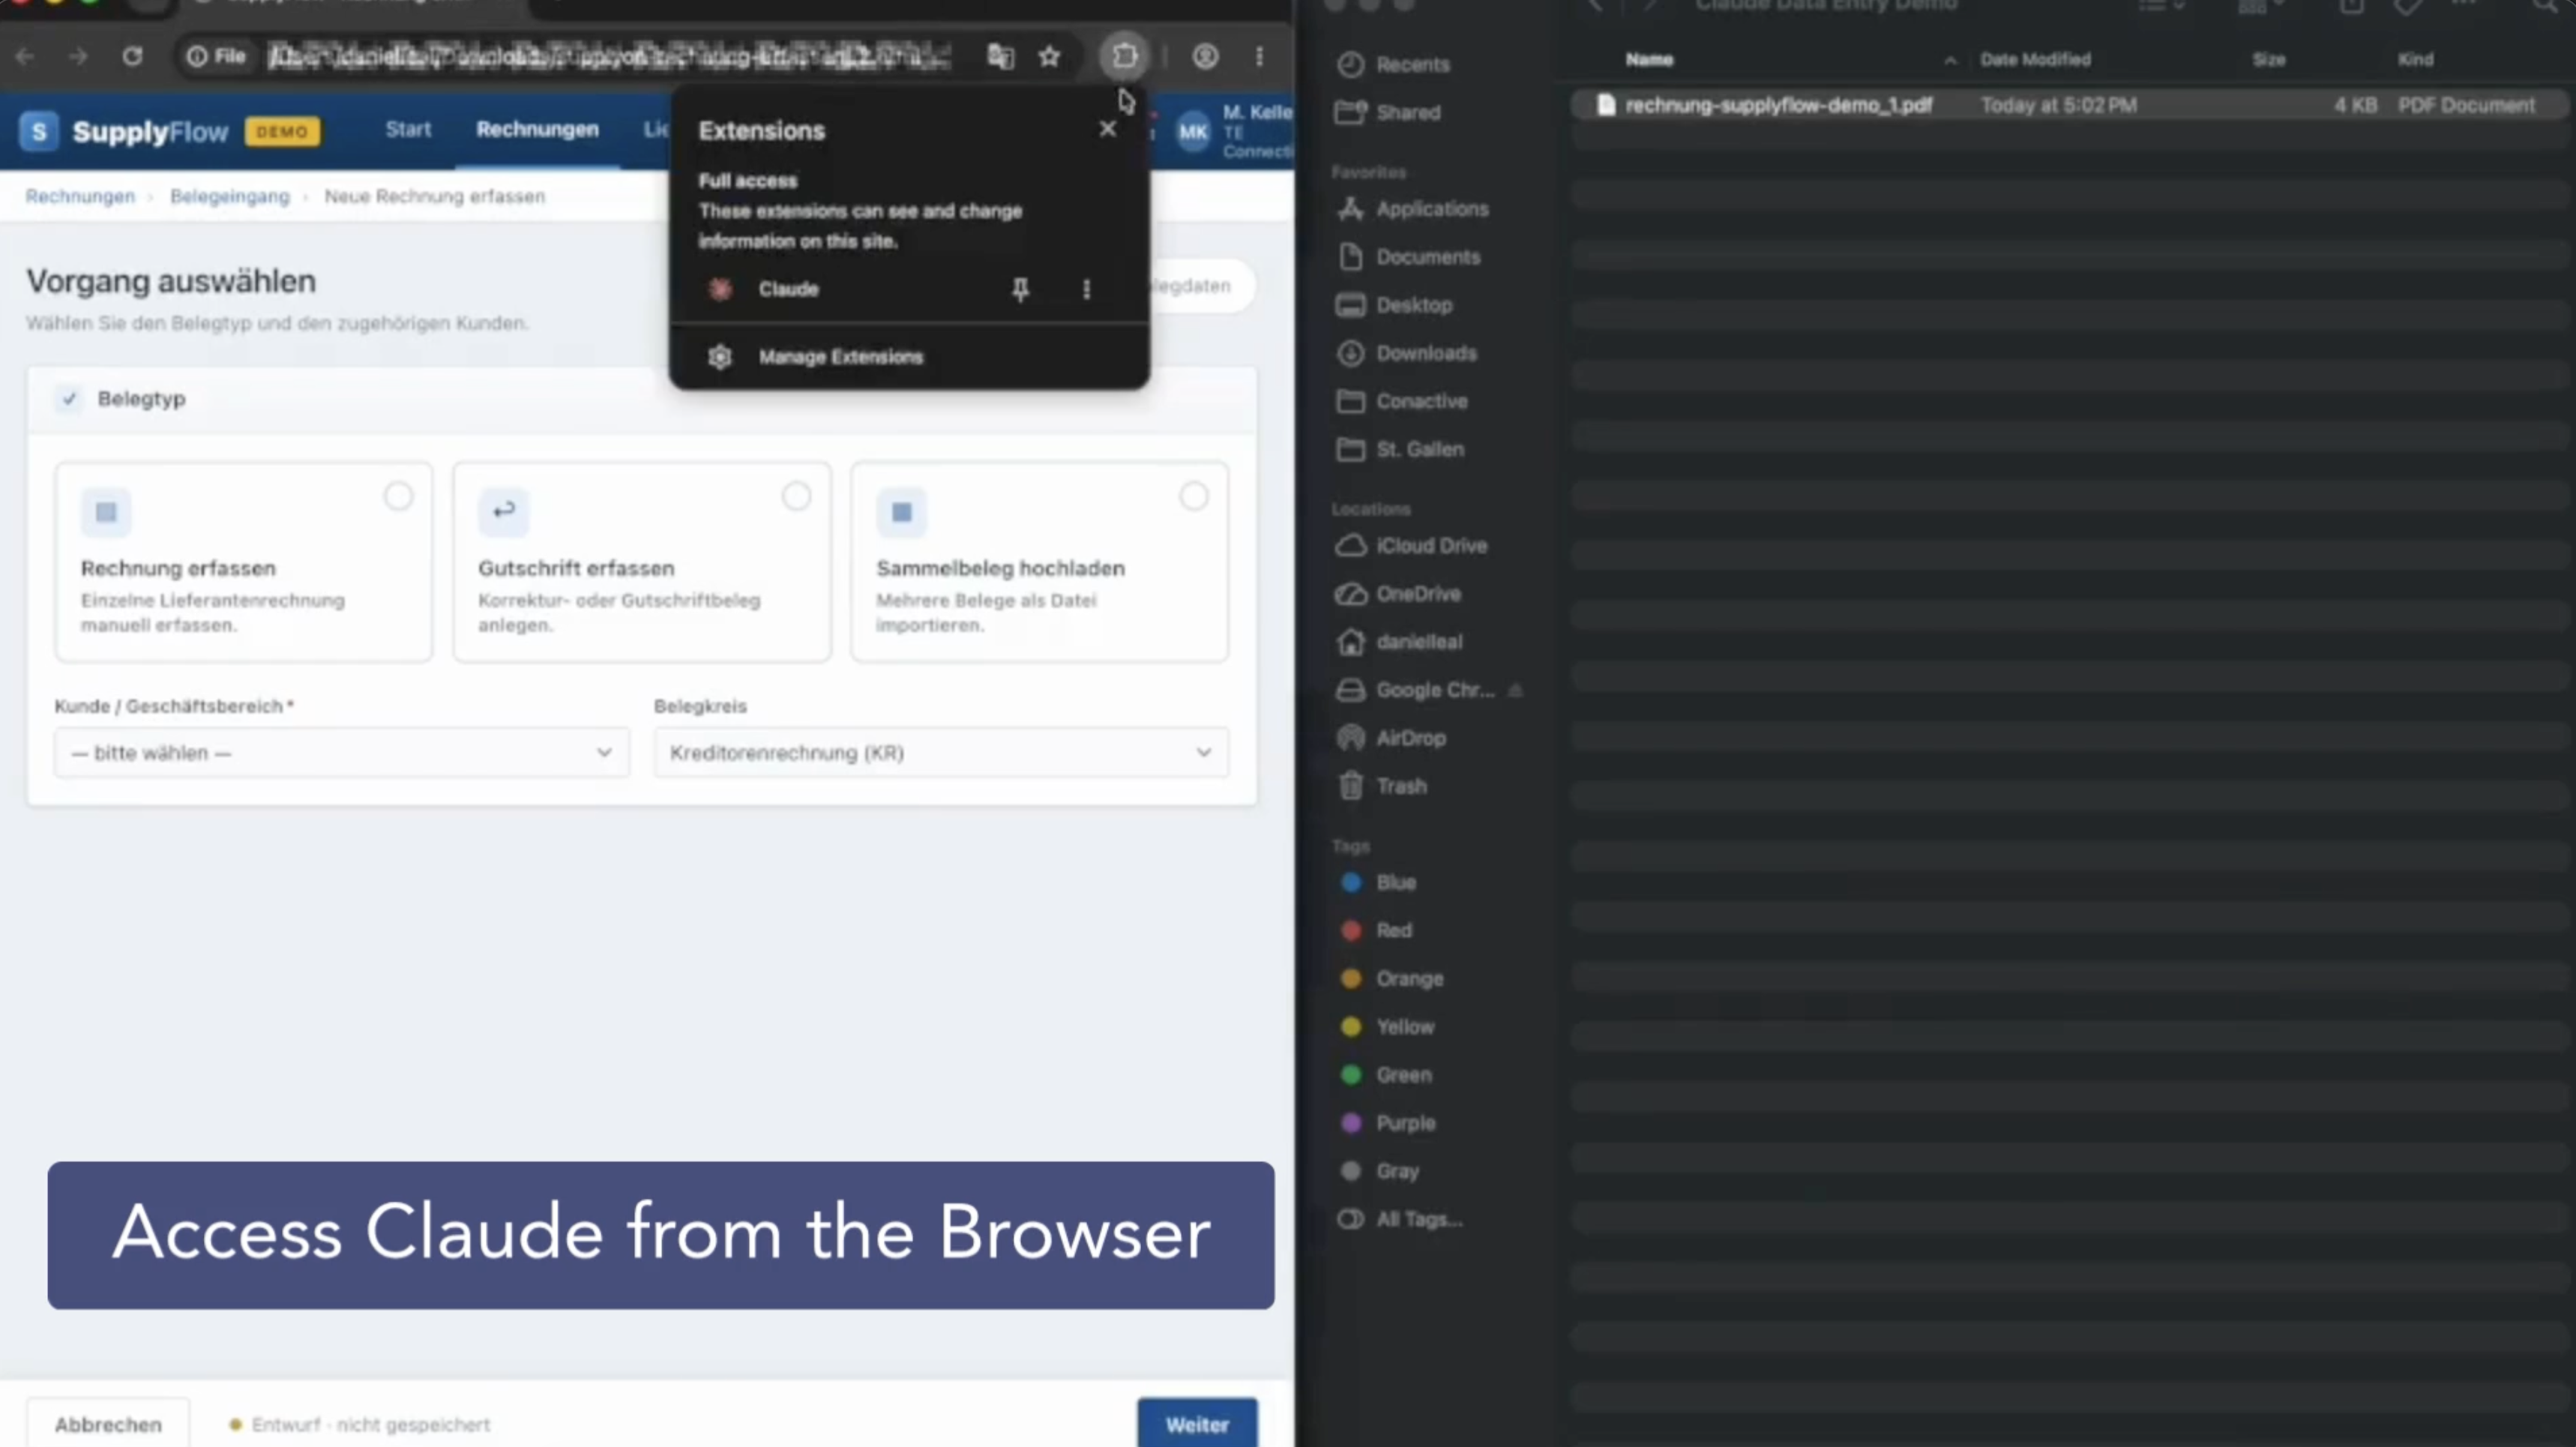Click the Claude extension entry
The image size is (2576, 1447).
point(788,289)
